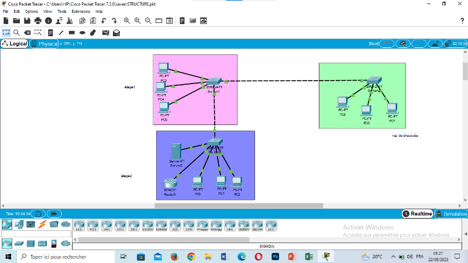Add a complex PDU open envelope
The width and height of the screenshot is (468, 263).
click(116, 33)
